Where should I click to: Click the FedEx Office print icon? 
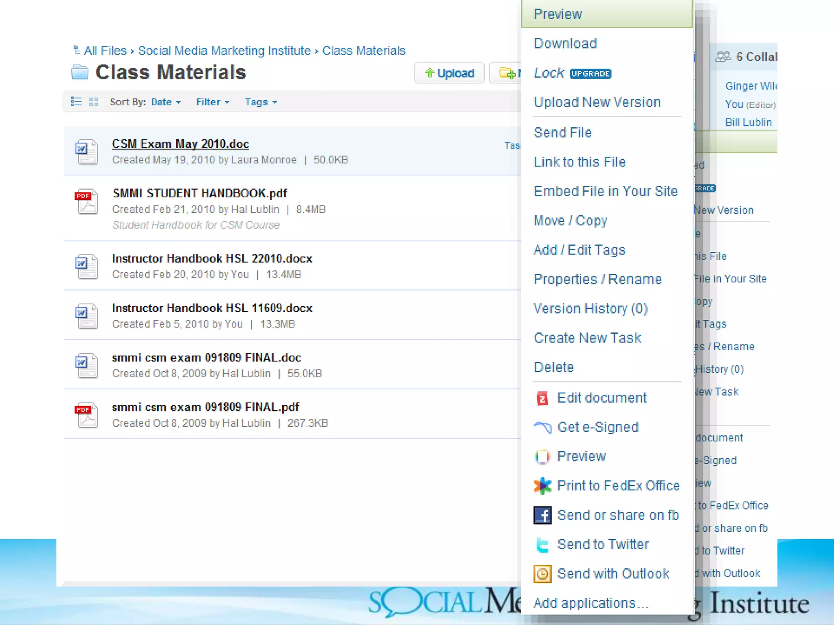tap(542, 486)
